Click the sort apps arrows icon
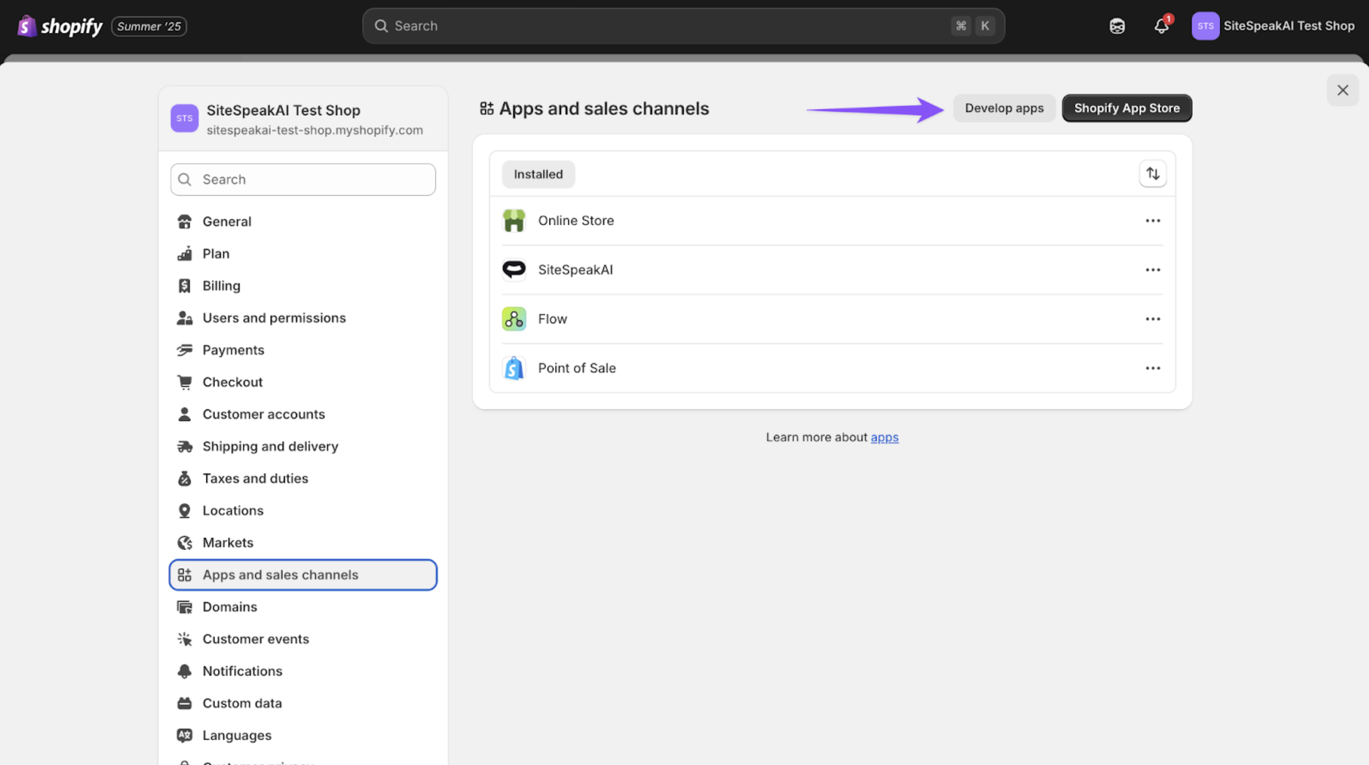 pyautogui.click(x=1152, y=174)
